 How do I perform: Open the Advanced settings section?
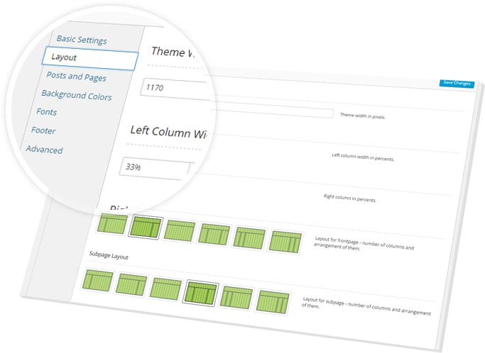tap(44, 150)
